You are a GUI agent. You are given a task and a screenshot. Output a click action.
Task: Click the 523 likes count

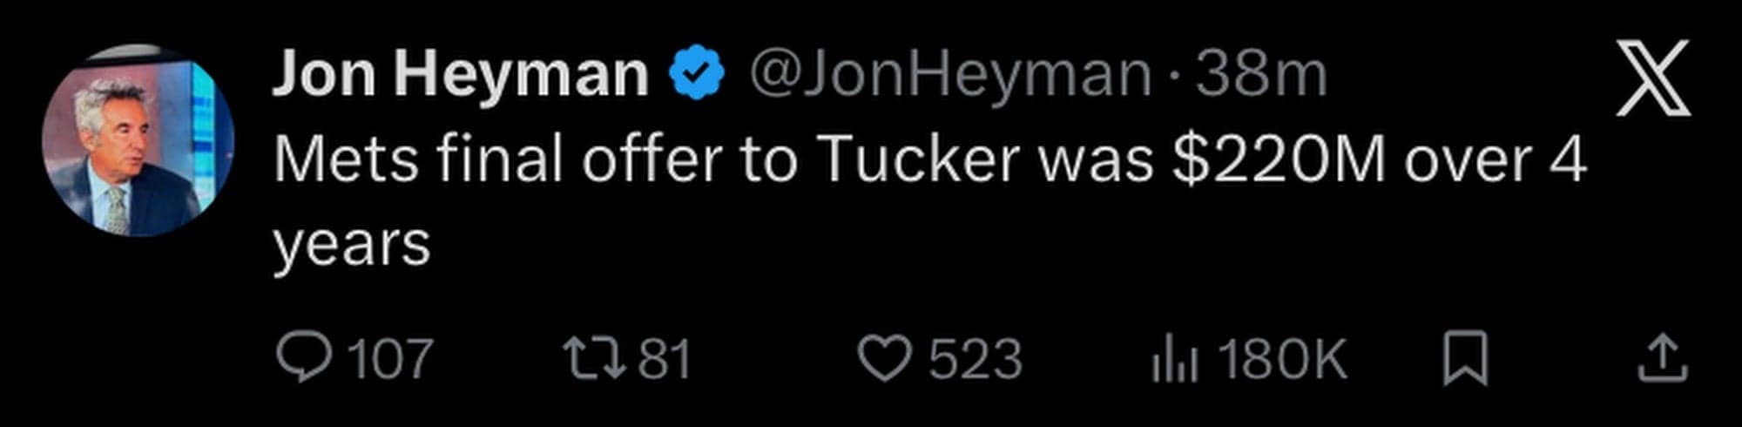click(x=975, y=358)
